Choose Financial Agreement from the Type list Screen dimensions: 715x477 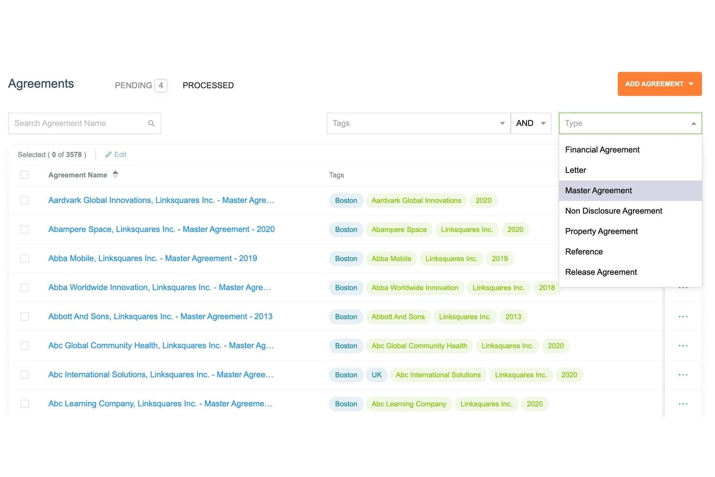[630, 150]
